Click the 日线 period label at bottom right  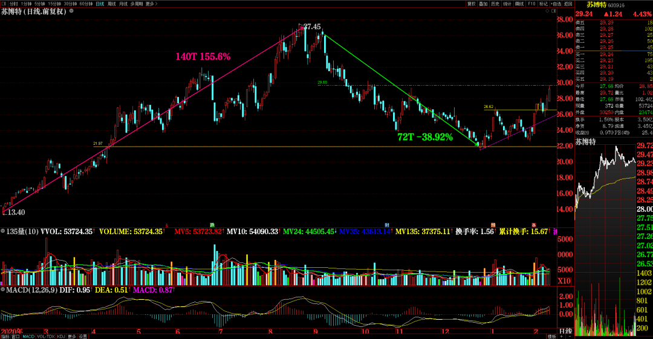coord(565,332)
